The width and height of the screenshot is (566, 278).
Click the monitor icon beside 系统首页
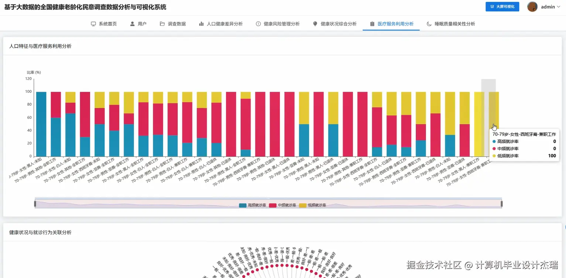(x=93, y=24)
